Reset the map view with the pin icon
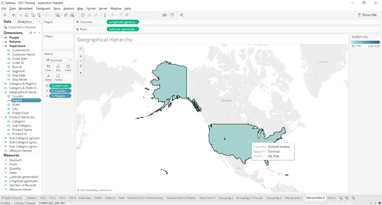 pyautogui.click(x=81, y=66)
